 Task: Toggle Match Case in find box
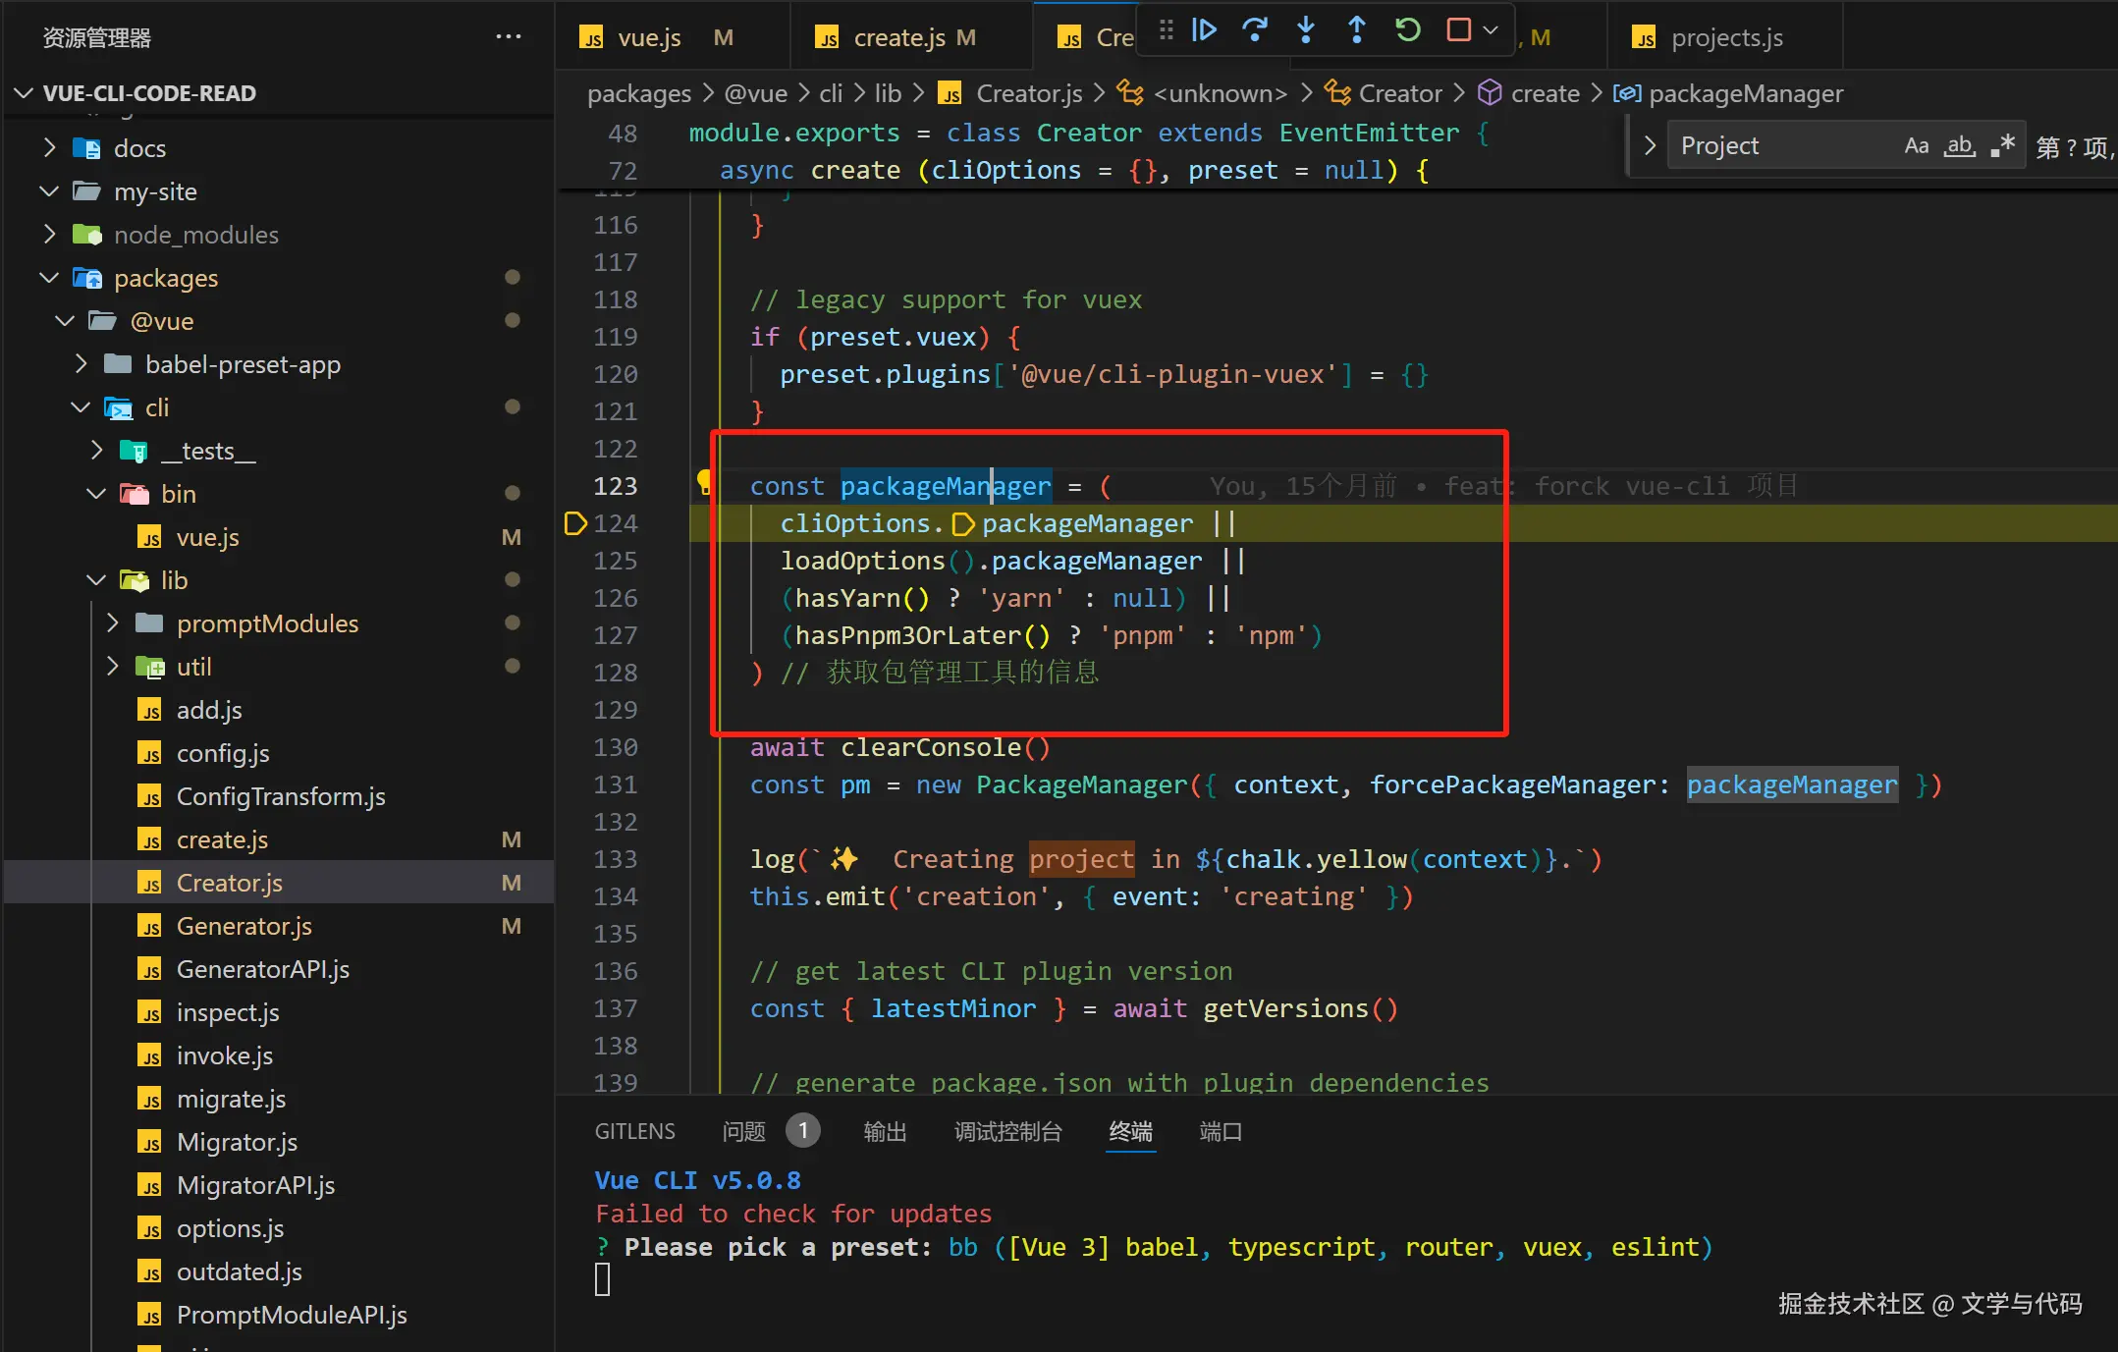click(1916, 146)
